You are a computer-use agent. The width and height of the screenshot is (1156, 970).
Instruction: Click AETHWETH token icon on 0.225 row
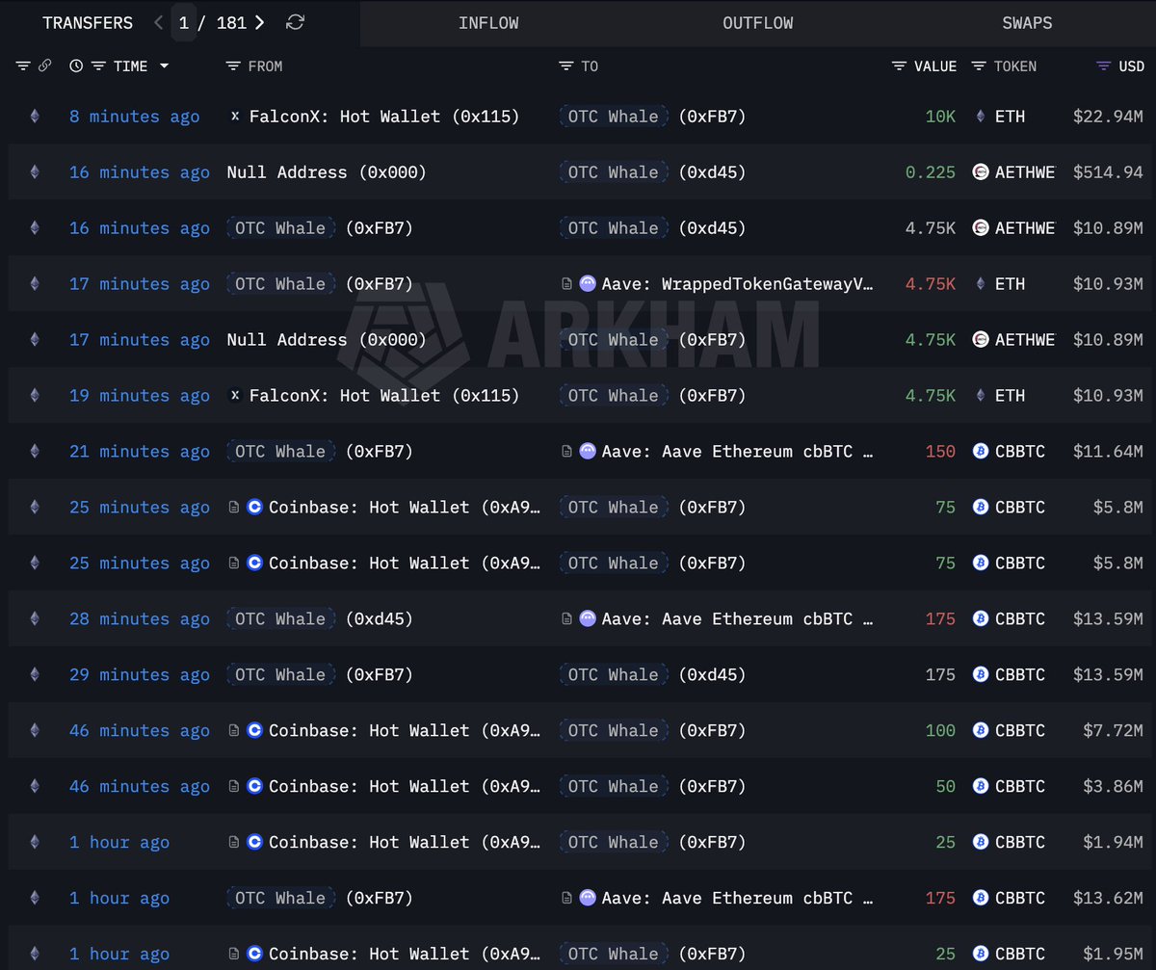981,172
